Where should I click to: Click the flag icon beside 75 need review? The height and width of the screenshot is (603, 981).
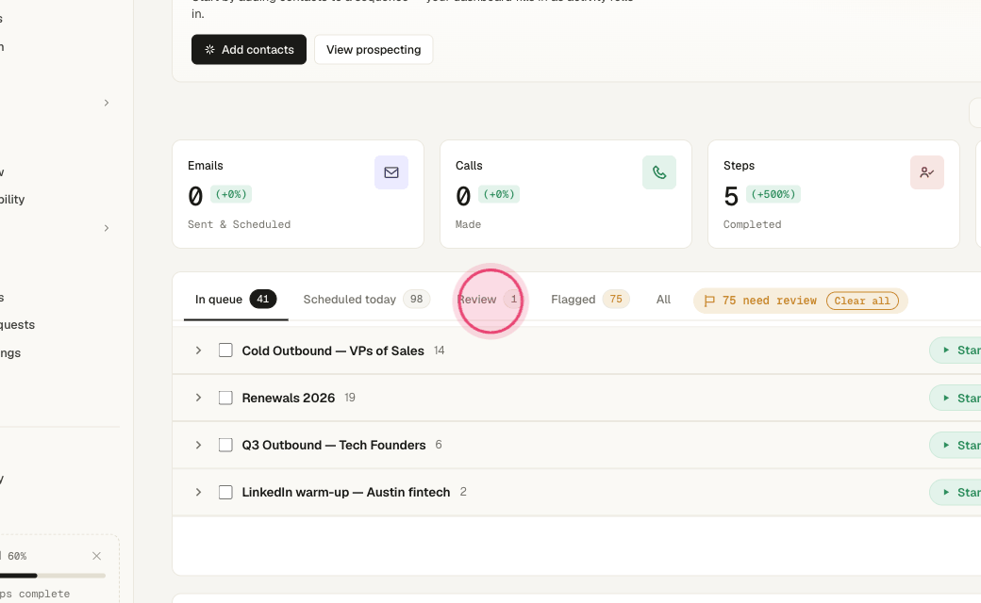(709, 301)
